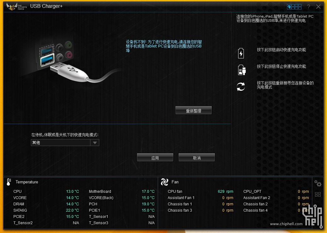Click the SATA6G value 22.0 °C
Viewport: 327px width, 233px height.
(x=72, y=210)
